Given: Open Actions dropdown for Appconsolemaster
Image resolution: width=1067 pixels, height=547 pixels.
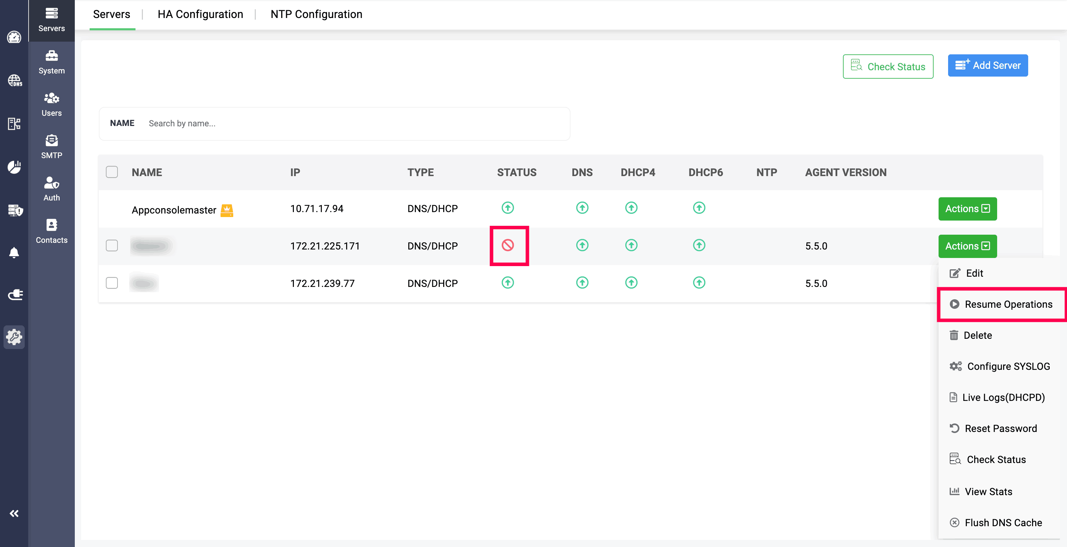Looking at the screenshot, I should 967,209.
